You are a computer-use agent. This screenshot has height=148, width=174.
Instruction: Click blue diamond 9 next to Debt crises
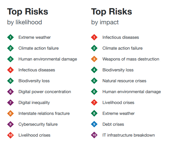pyautogui.click(x=94, y=124)
